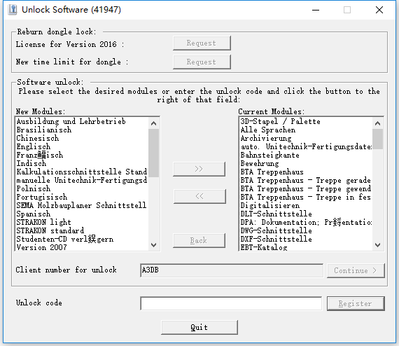This screenshot has height=346, width=399.
Task: Click the Back button
Action: click(x=199, y=240)
